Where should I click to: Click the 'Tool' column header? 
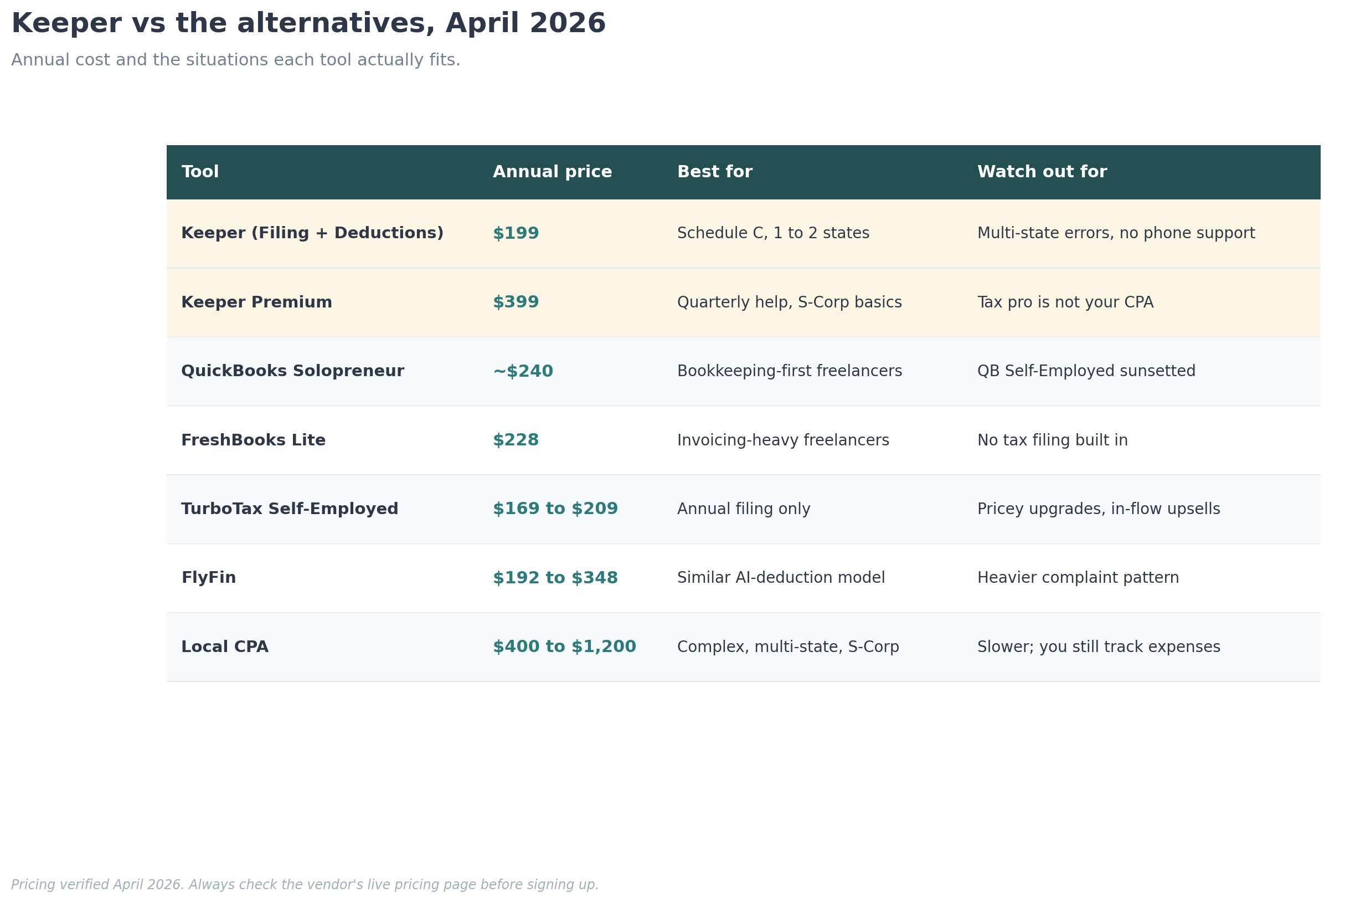coord(200,172)
